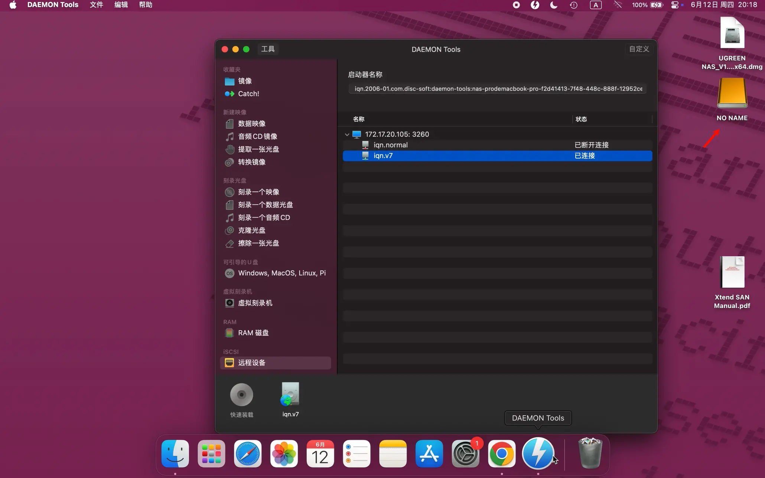765x478 pixels.
Task: Open System Settings from the Dock
Action: 466,454
